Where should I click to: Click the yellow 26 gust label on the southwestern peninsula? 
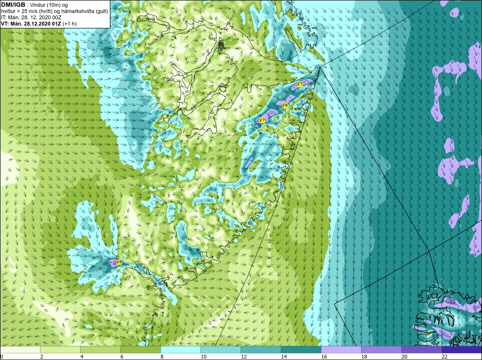119,262
